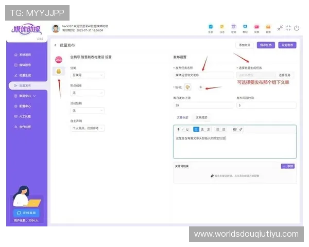Insert a link via editor toolbar

coord(241,129)
